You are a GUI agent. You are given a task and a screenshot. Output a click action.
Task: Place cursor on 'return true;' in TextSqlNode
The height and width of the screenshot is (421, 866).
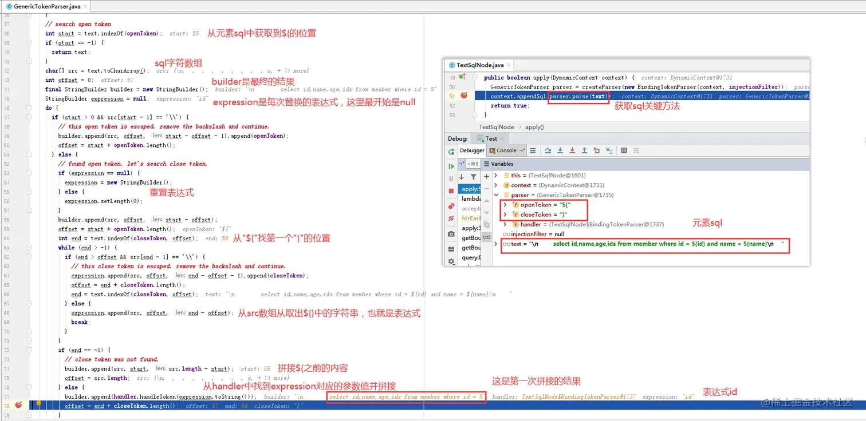pos(510,106)
